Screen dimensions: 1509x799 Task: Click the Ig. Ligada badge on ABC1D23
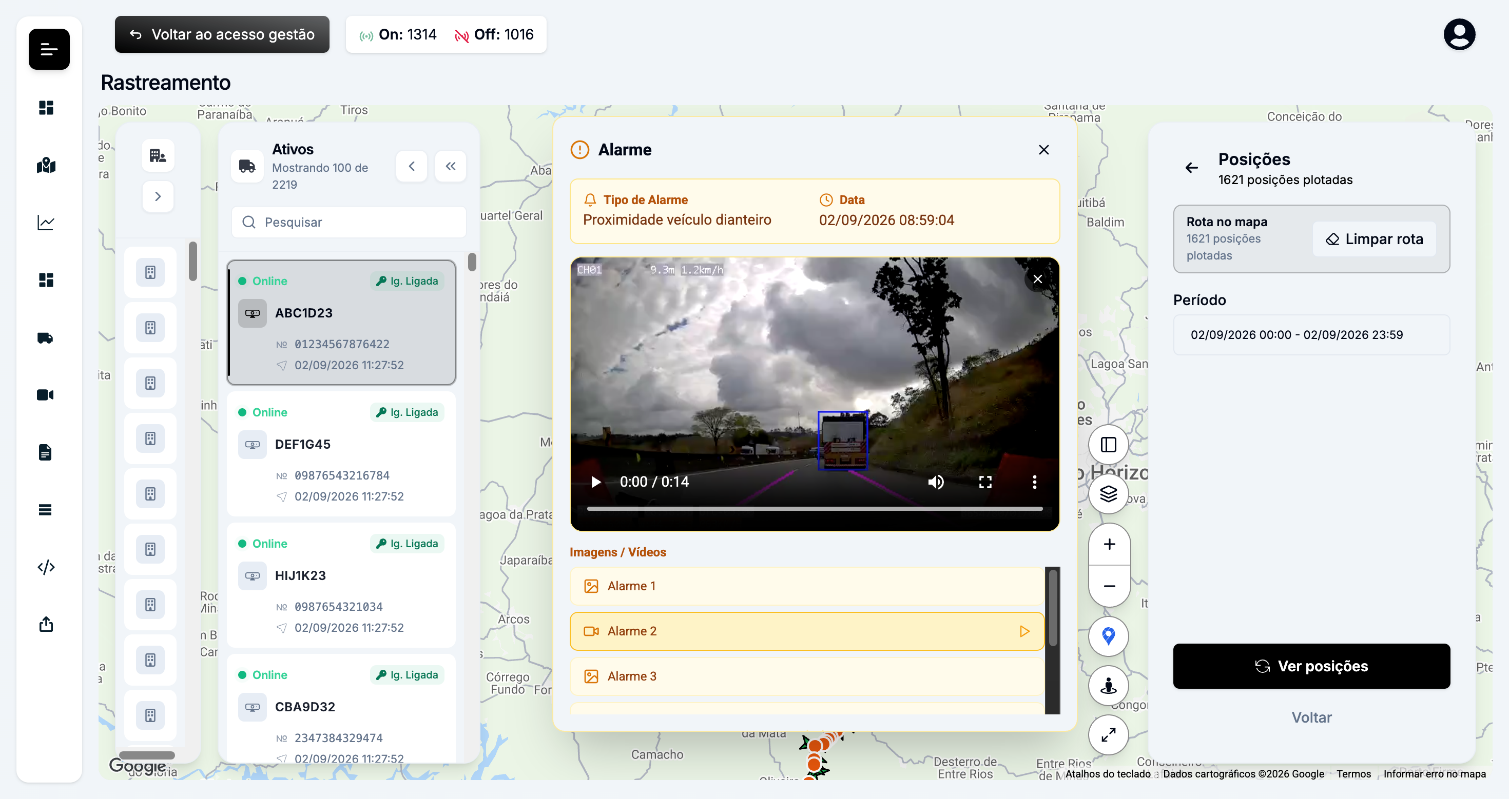[x=408, y=281]
